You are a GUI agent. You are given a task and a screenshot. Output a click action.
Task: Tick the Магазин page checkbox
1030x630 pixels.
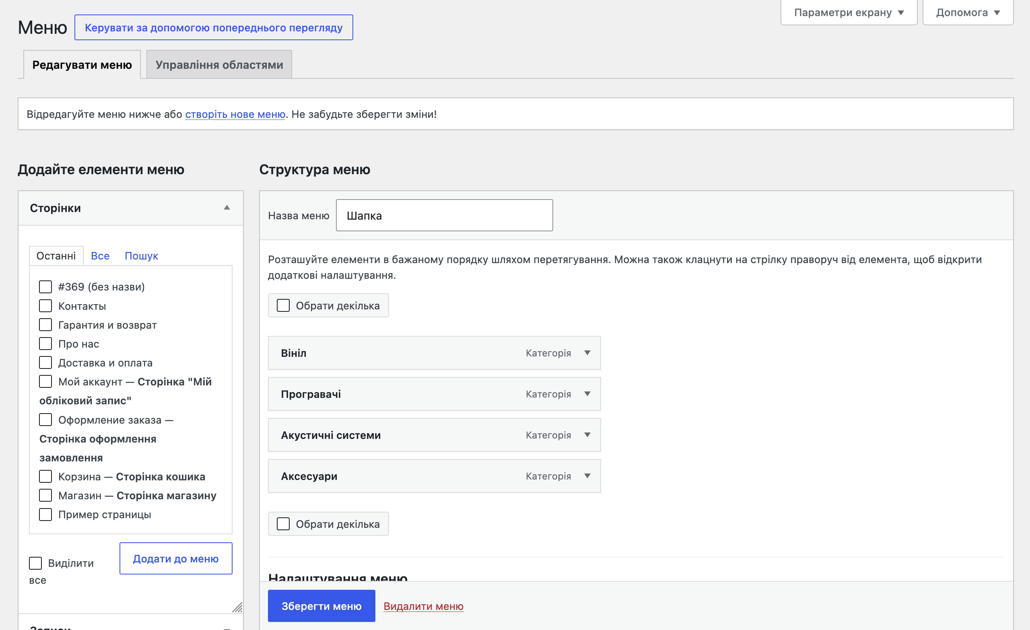coord(45,495)
